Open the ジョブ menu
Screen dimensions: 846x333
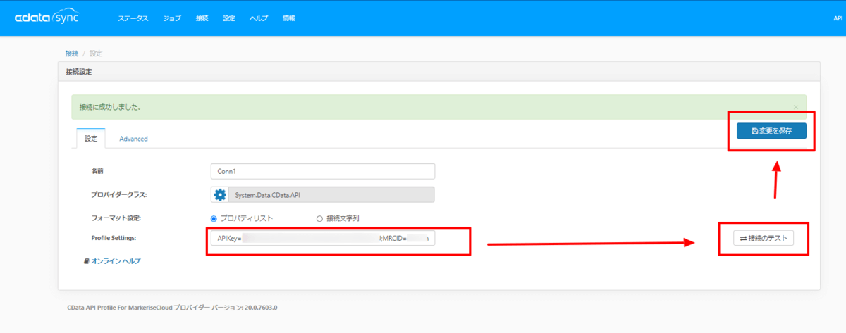pyautogui.click(x=172, y=18)
